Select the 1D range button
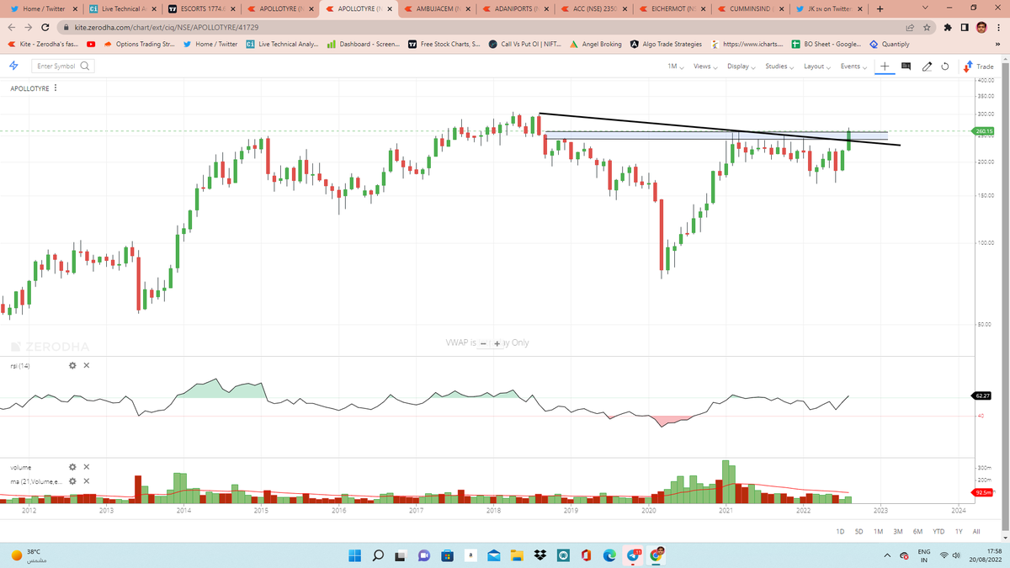 point(840,531)
